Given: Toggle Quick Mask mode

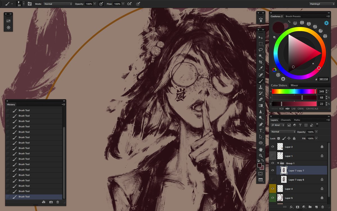Looking at the screenshot, I should (x=261, y=174).
